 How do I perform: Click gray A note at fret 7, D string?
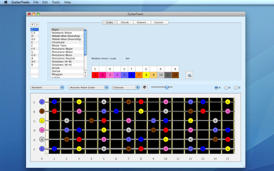pos(129,130)
